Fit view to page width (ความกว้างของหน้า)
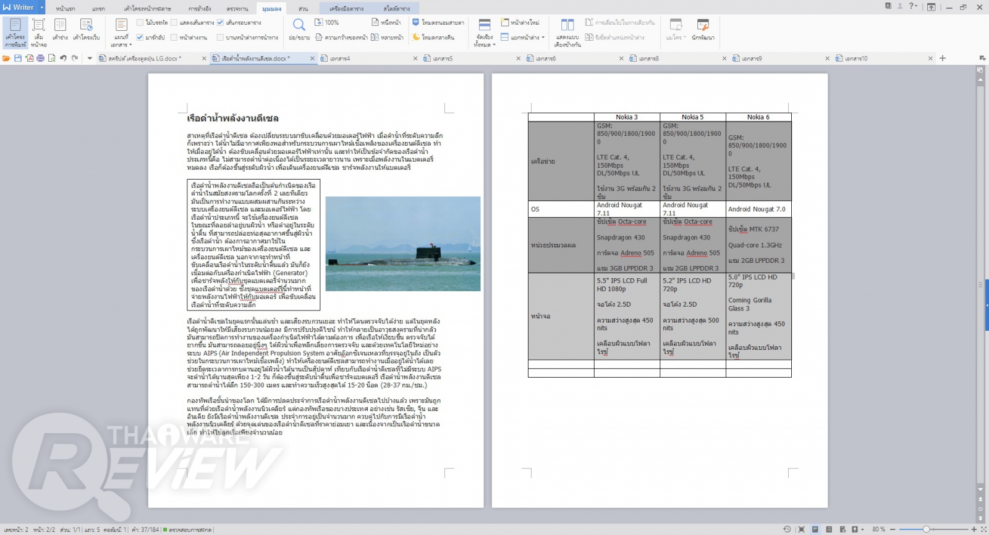 [341, 38]
